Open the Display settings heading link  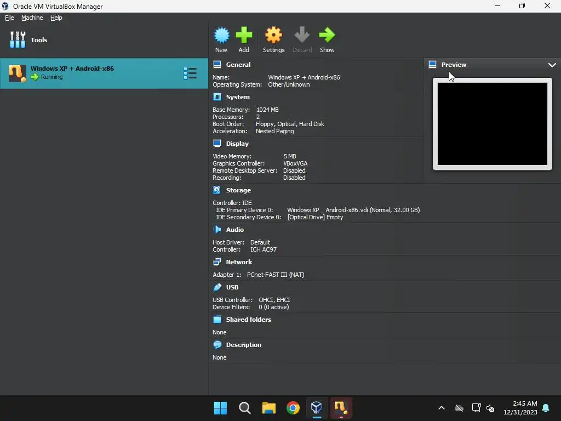[237, 143]
